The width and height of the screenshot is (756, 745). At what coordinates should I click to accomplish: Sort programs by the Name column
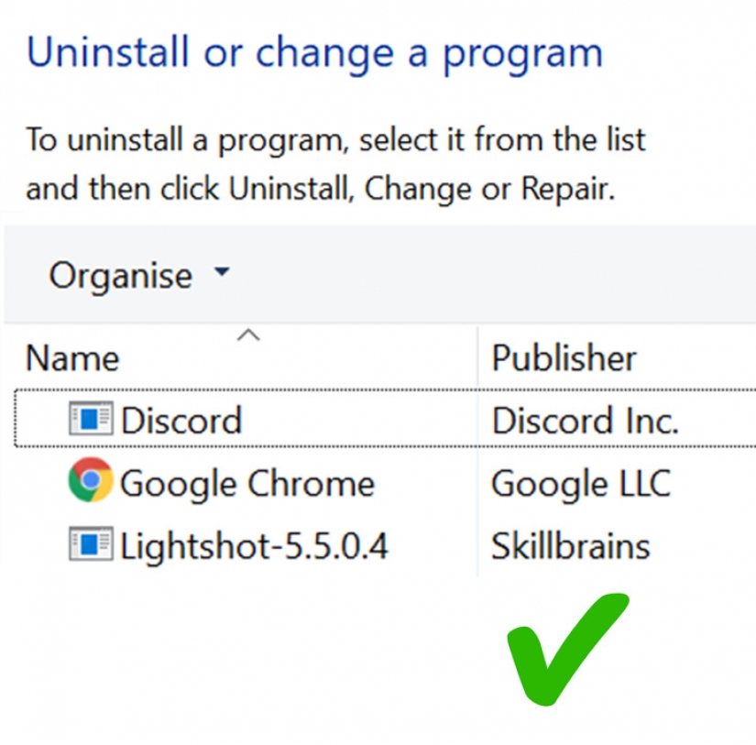[72, 358]
